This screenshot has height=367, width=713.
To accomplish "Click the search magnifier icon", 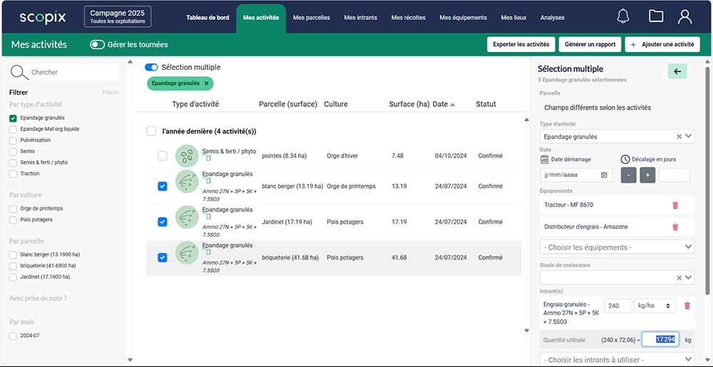I will coord(19,72).
